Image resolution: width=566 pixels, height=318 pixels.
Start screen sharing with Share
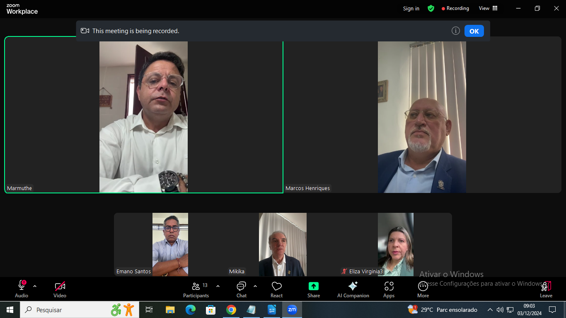pos(314,289)
